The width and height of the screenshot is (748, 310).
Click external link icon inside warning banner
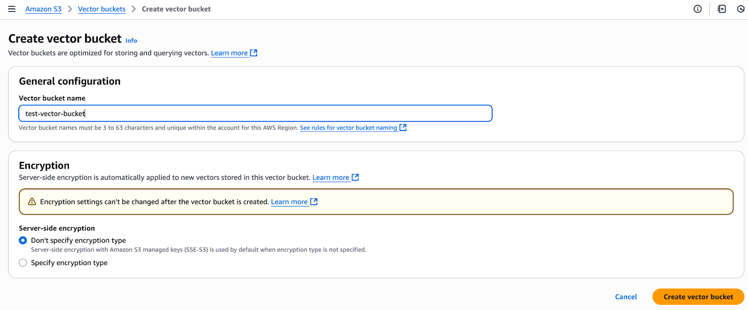[314, 202]
